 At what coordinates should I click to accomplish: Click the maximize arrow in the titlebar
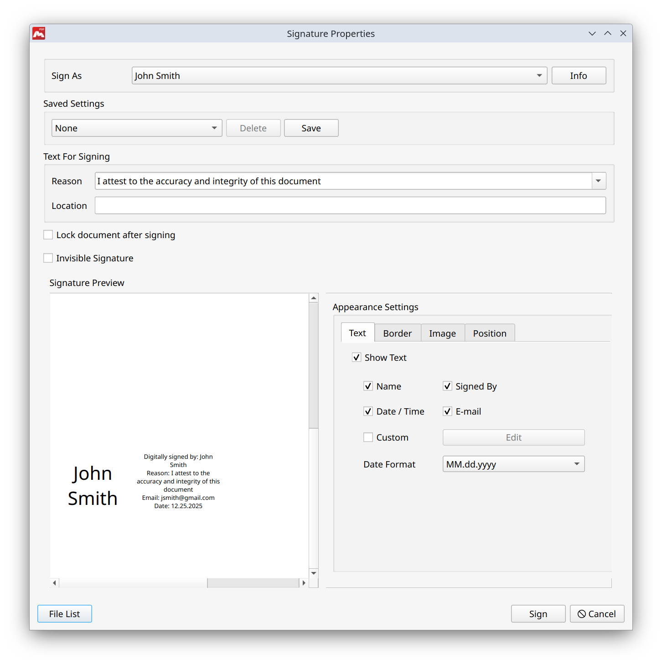click(608, 33)
